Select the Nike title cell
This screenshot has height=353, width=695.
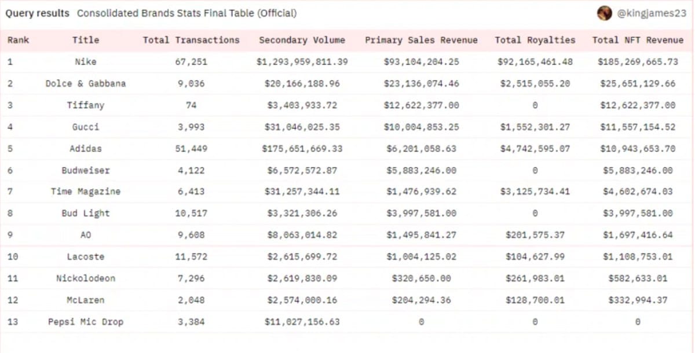click(x=86, y=62)
